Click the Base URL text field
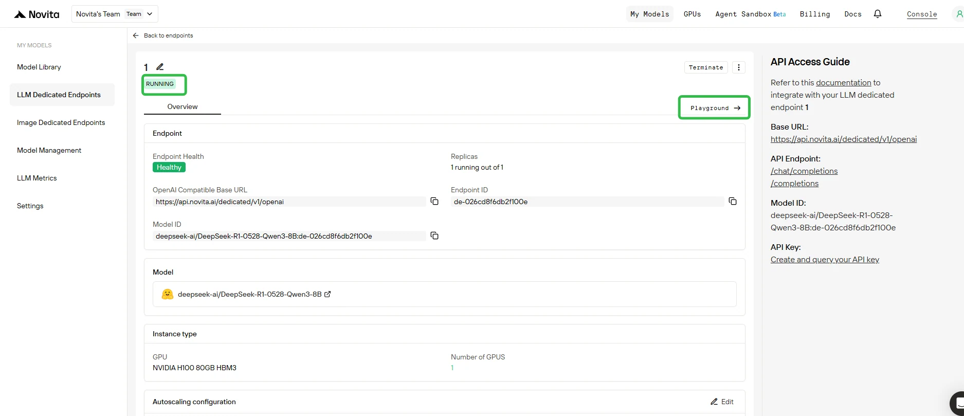 (x=289, y=202)
